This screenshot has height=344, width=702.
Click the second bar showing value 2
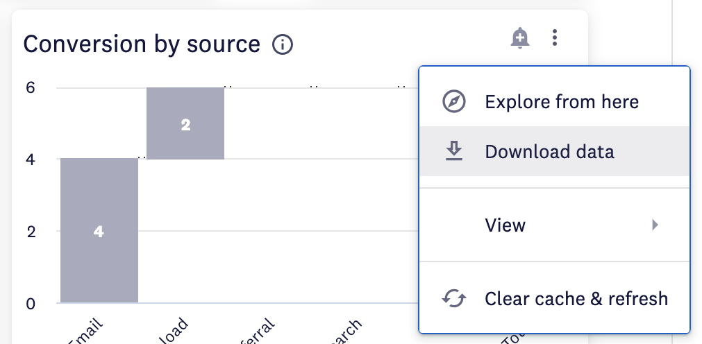(x=185, y=123)
